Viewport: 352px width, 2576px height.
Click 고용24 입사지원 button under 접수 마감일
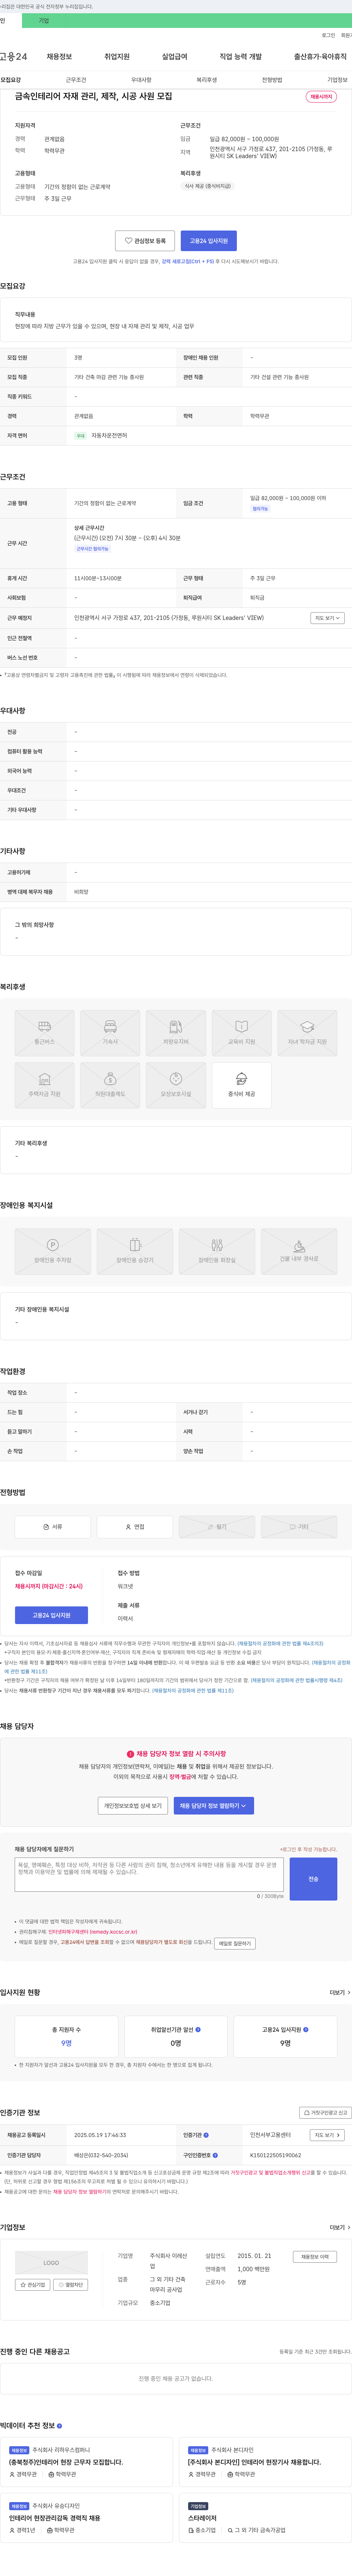(x=51, y=1614)
